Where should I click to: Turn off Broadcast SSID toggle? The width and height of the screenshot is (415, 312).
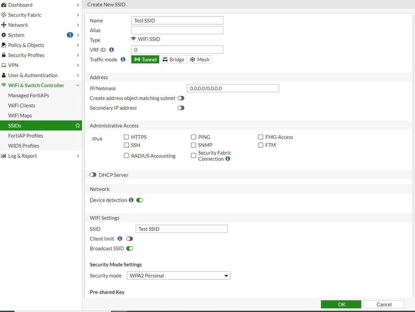[x=130, y=249]
